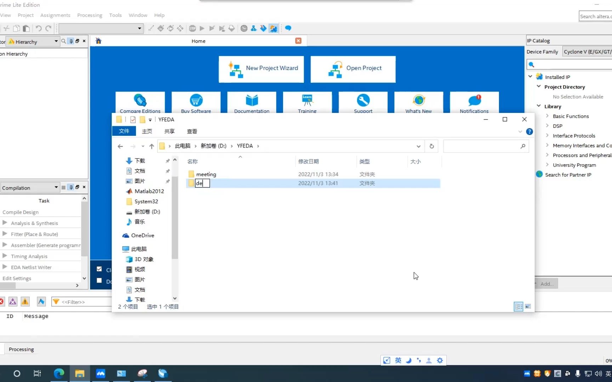Open the 文件 tab in Explorer ribbon
The width and height of the screenshot is (612, 382).
tap(124, 131)
